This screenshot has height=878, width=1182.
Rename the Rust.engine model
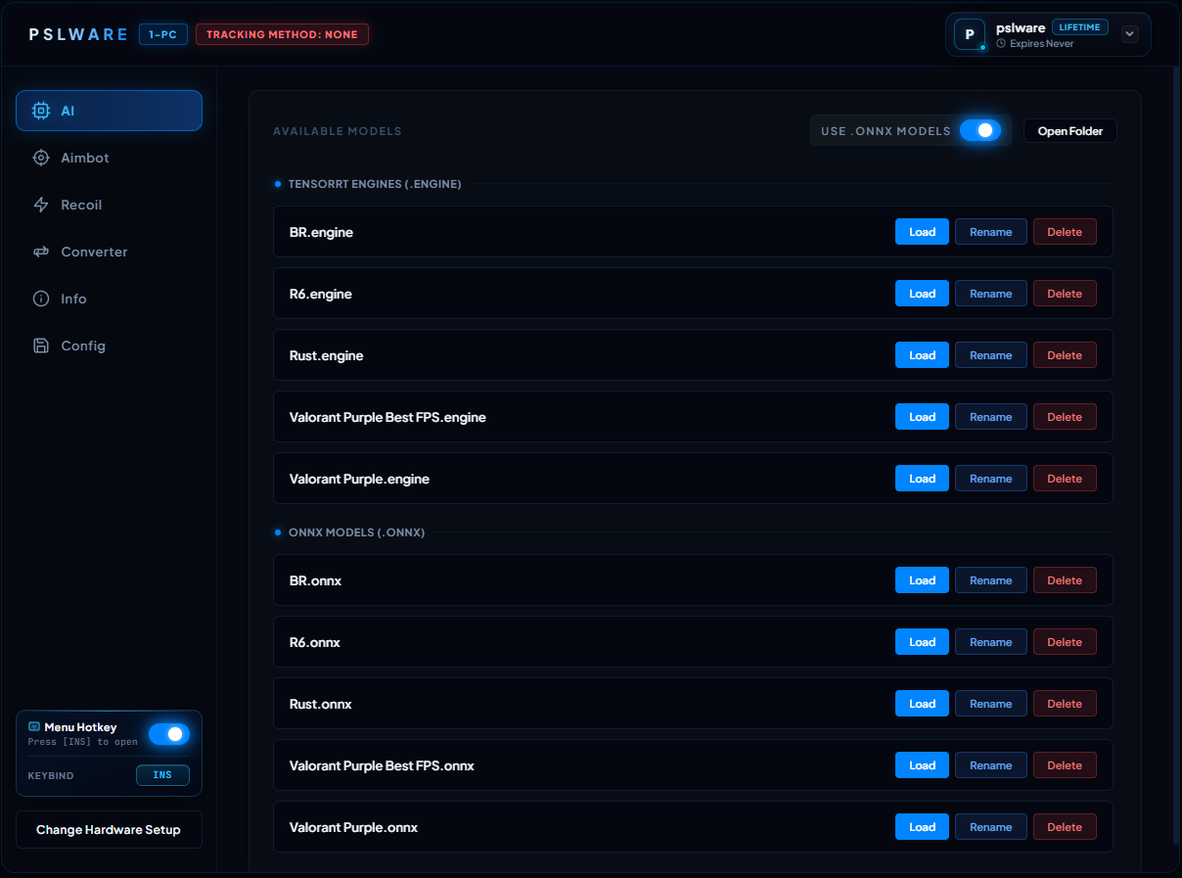(991, 355)
